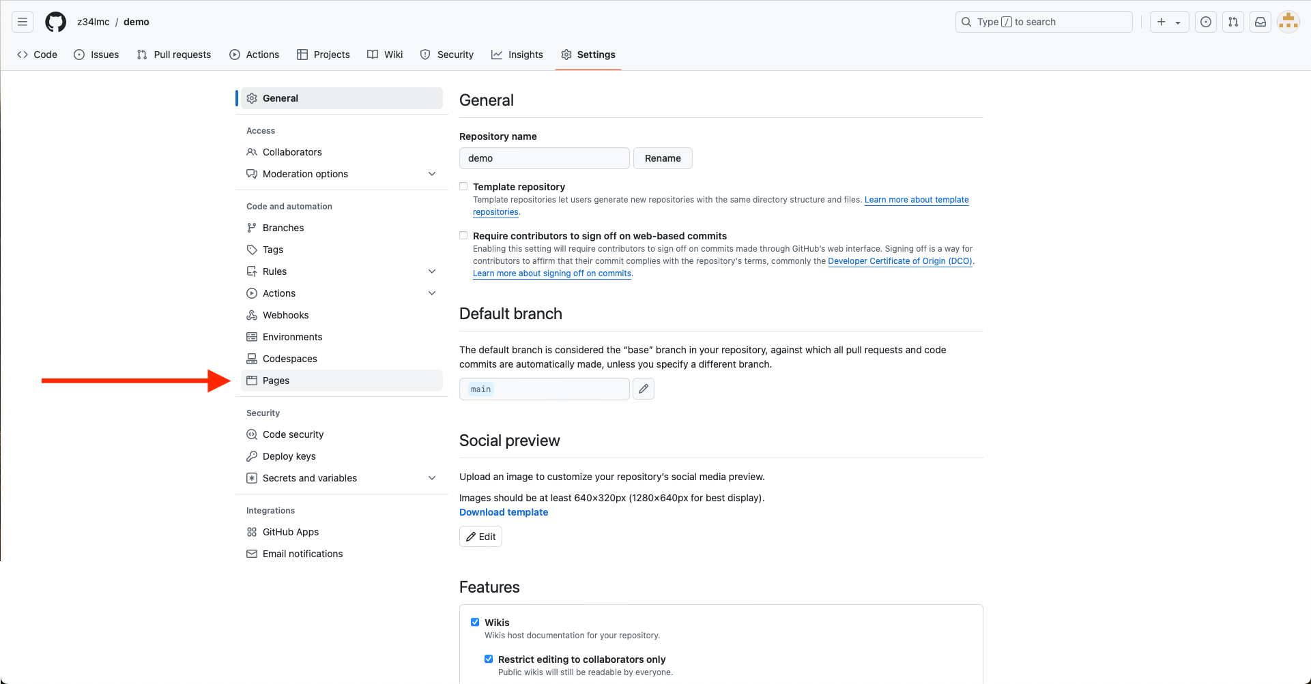Open the issues icon in top-right header
The image size is (1311, 684).
click(x=1206, y=22)
